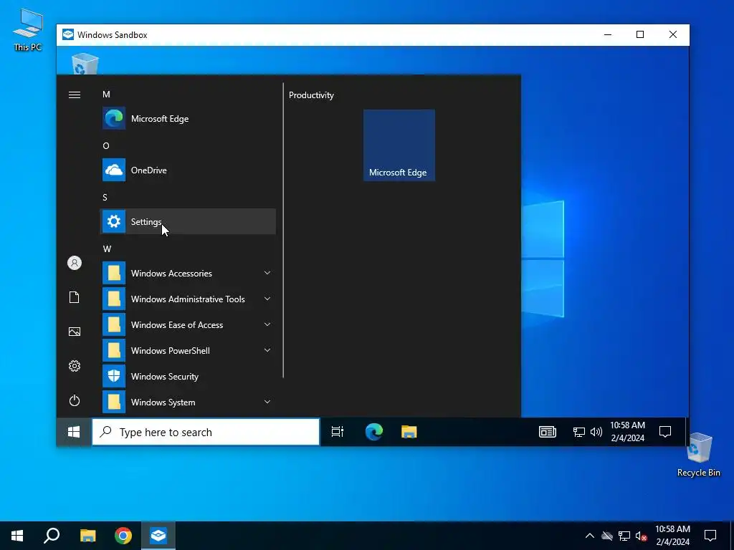Open File Explorer in the Sandbox taskbar
Image resolution: width=734 pixels, height=550 pixels.
pyautogui.click(x=409, y=432)
